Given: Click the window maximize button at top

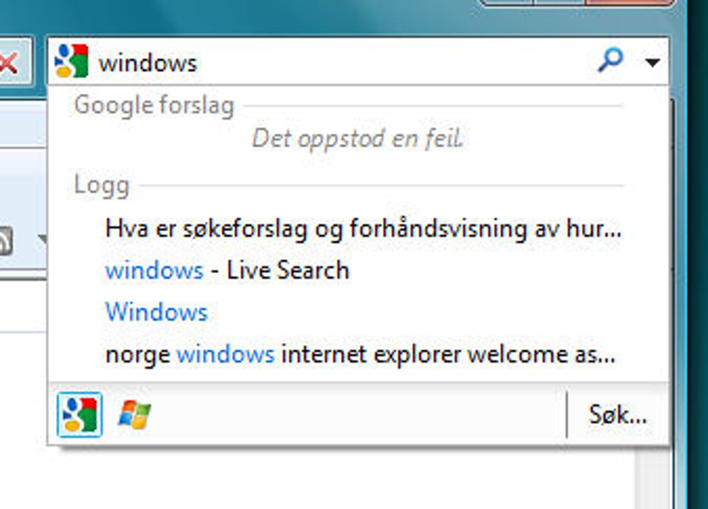Looking at the screenshot, I should [x=559, y=2].
